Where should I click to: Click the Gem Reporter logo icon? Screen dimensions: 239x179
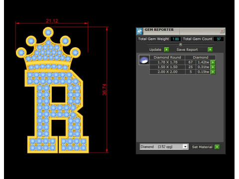click(139, 31)
